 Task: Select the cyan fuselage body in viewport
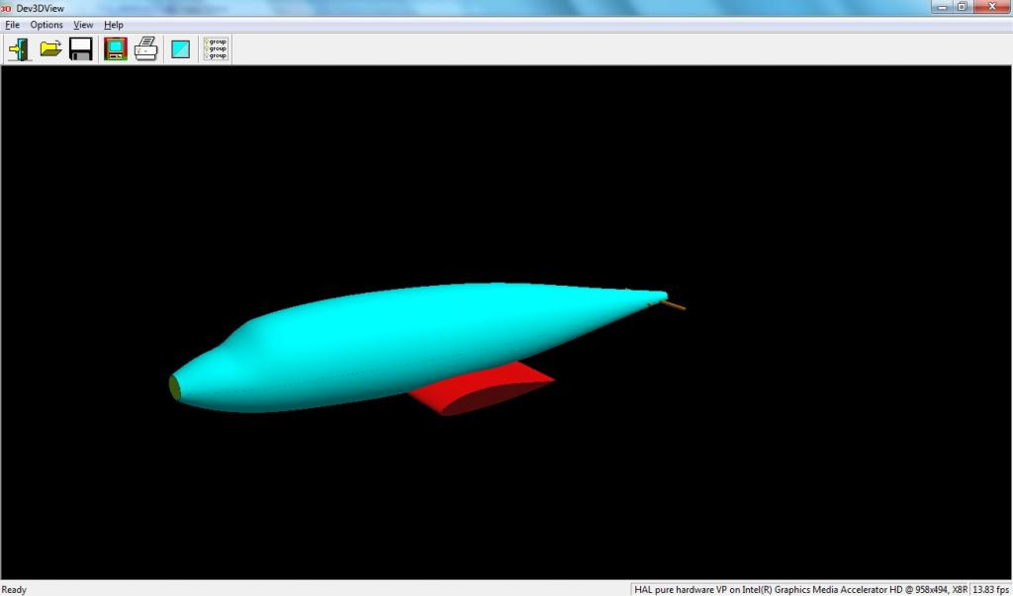415,336
